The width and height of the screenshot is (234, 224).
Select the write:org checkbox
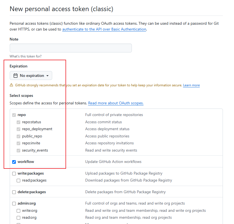[19, 211]
